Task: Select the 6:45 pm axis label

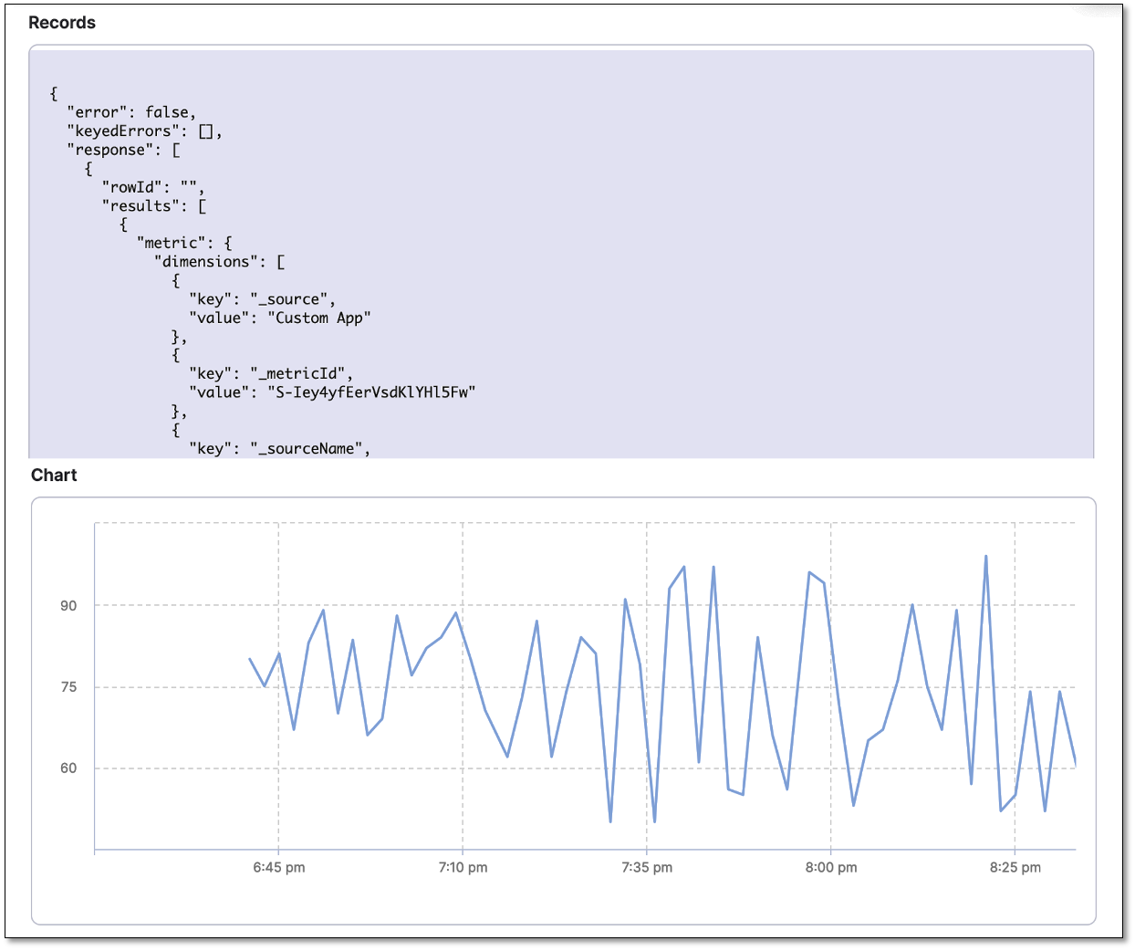Action: [279, 867]
